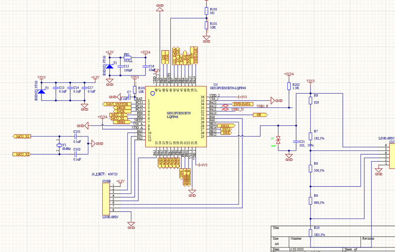The width and height of the screenshot is (395, 252).
Task: Click the +3V3A power port above R202
Action: coord(289,74)
